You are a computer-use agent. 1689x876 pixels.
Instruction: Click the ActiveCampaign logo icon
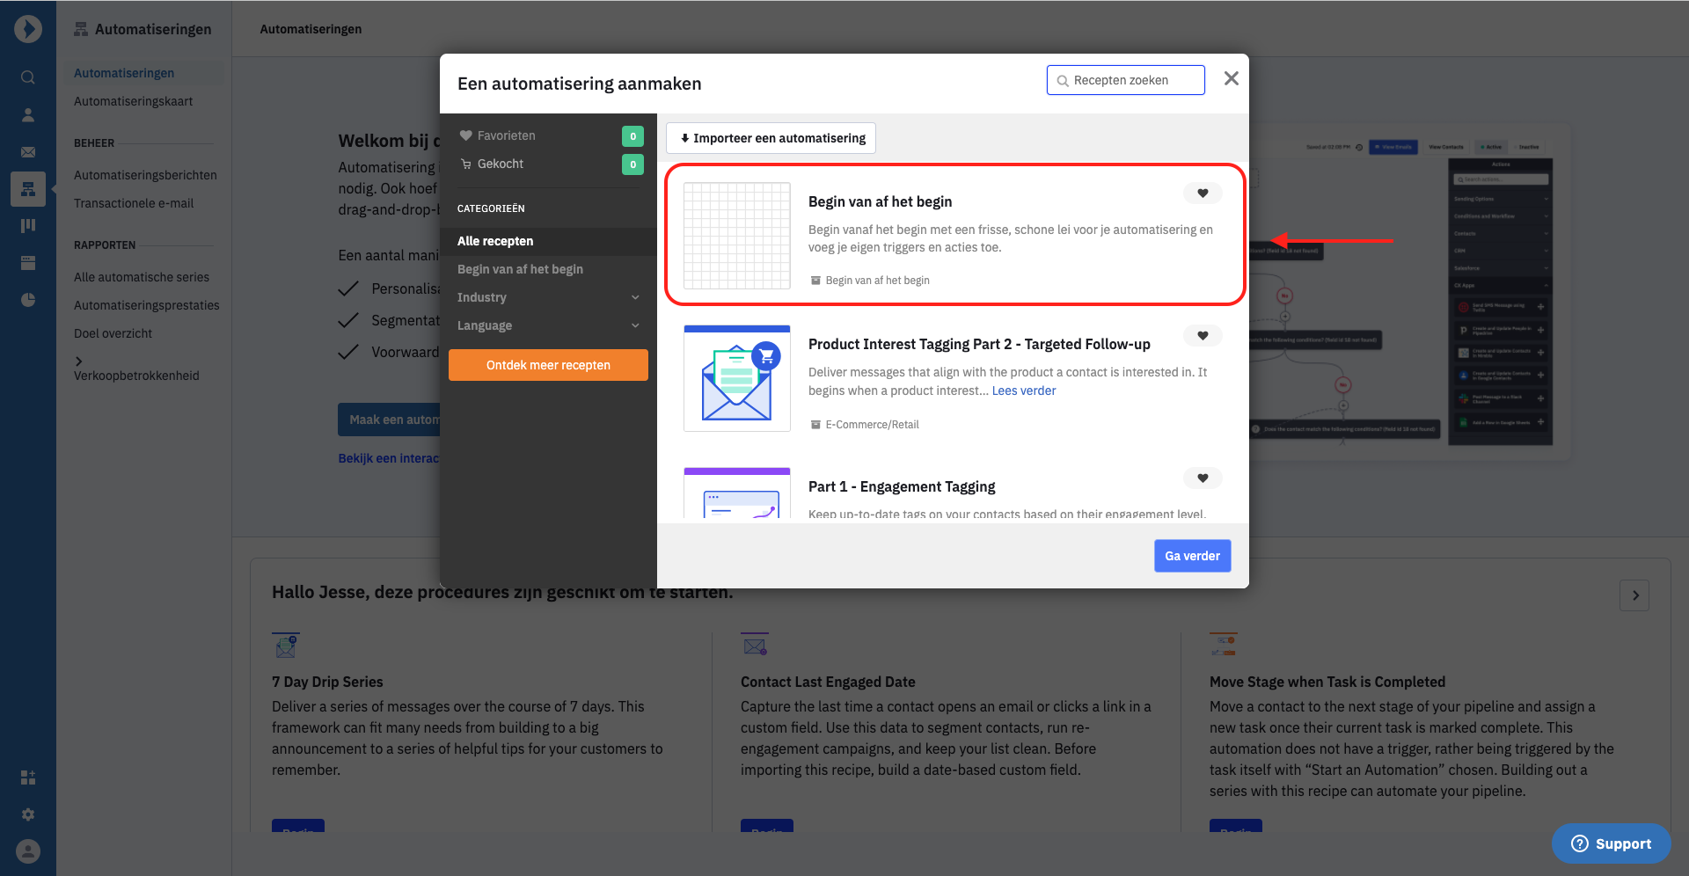(x=28, y=29)
